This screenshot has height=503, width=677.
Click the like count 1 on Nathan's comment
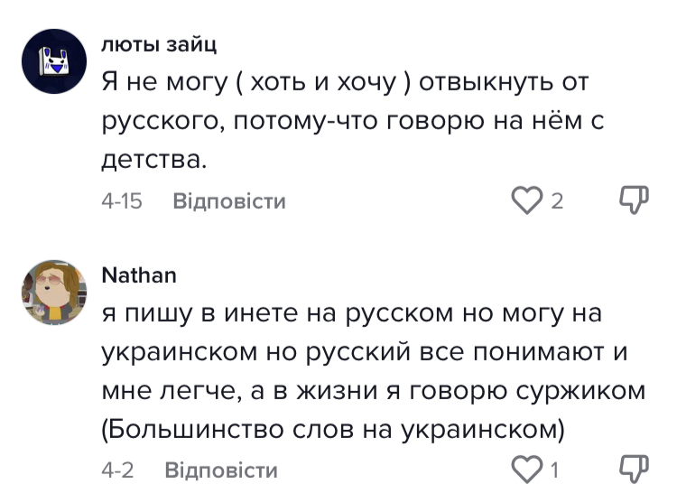[554, 470]
